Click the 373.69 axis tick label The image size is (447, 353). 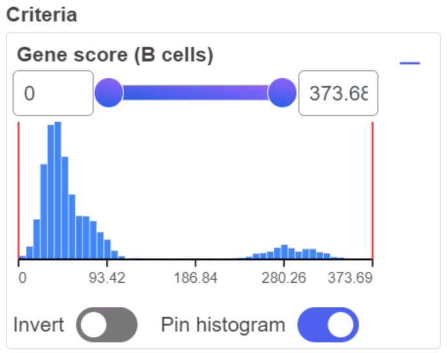(350, 278)
